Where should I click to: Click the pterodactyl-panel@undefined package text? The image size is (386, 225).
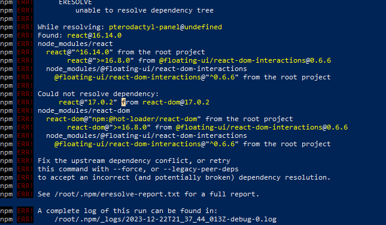165,27
